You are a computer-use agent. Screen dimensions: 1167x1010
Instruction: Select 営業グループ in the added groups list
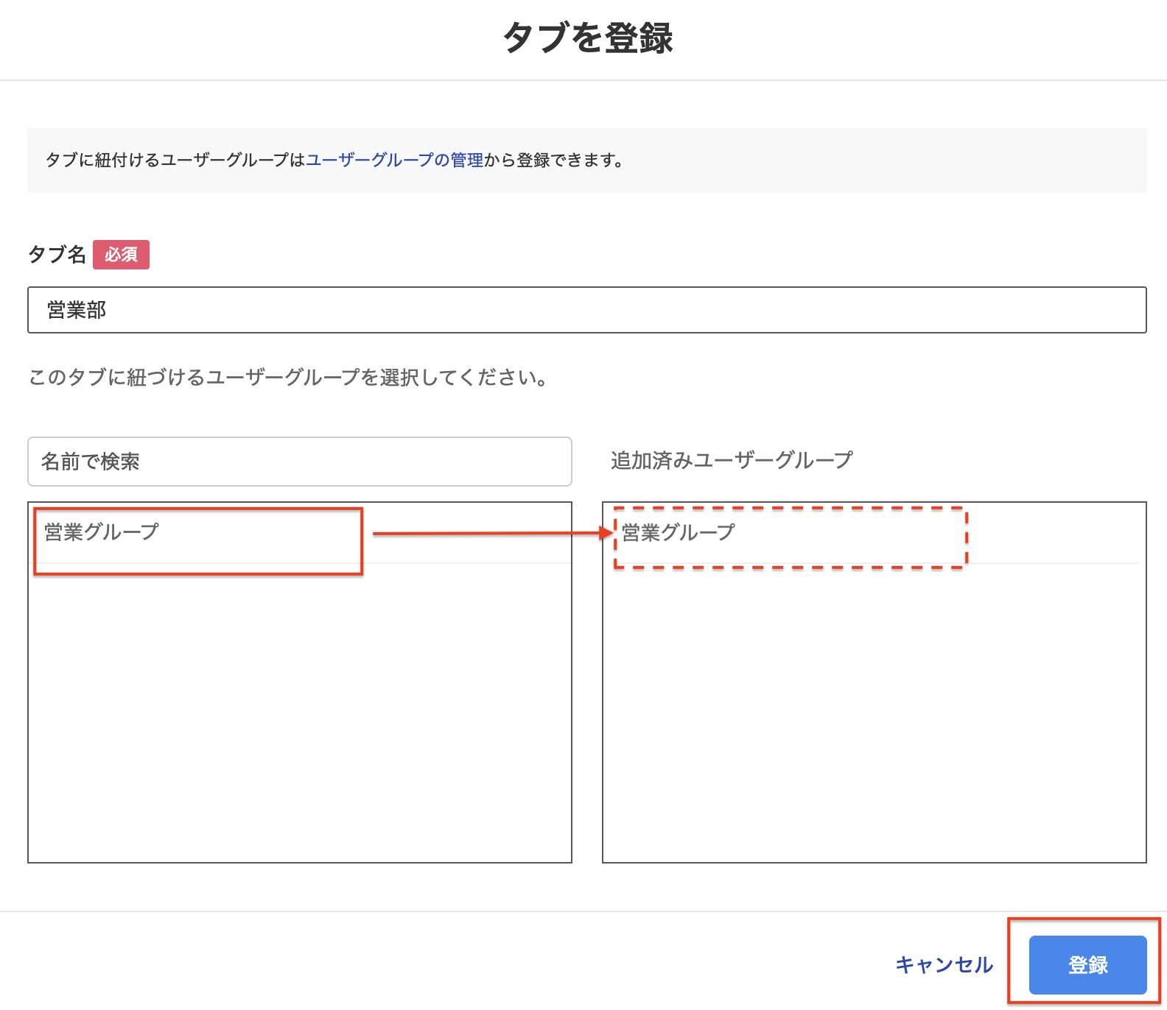(x=874, y=533)
